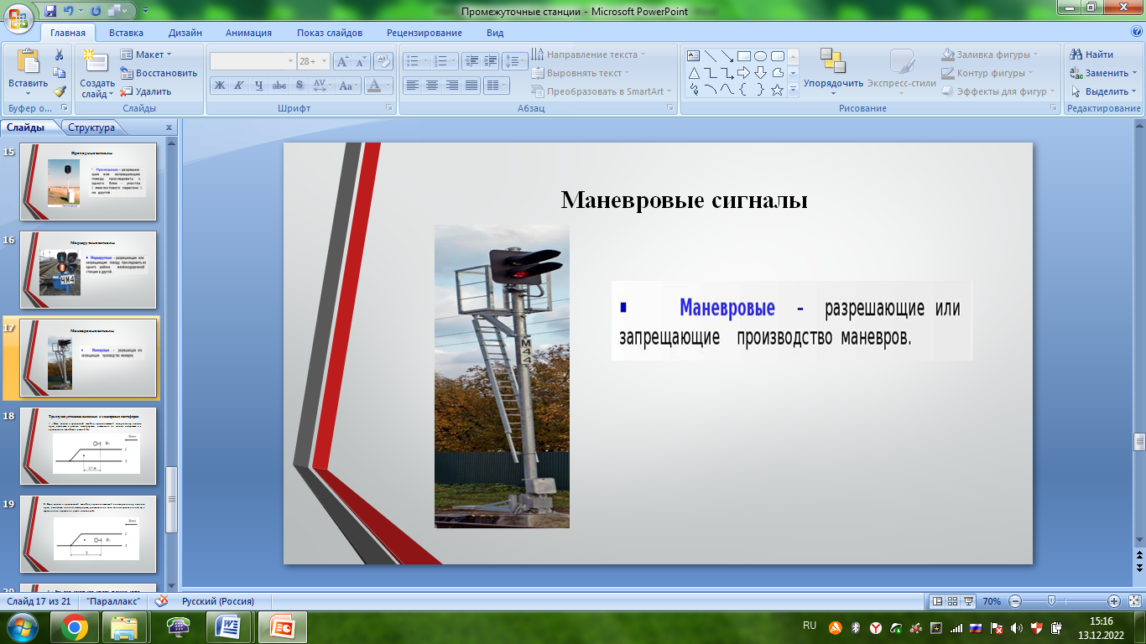
Task: Click Создать слайд button
Action: 97,73
